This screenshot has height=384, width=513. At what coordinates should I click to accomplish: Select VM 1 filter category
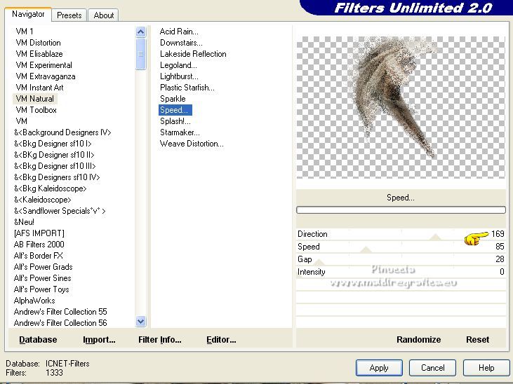(x=24, y=32)
